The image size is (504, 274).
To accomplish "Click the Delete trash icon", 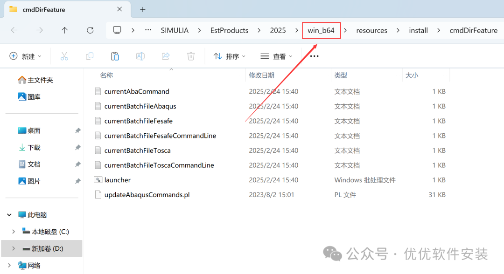I will (190, 56).
